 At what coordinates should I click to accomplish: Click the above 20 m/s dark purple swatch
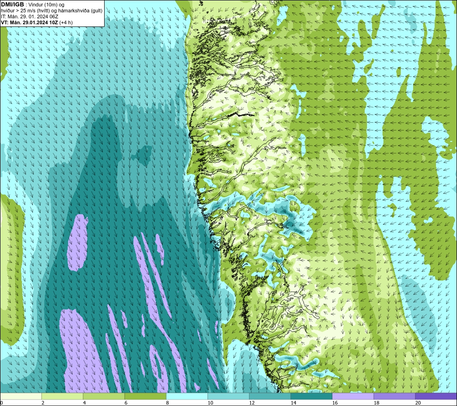(436, 396)
